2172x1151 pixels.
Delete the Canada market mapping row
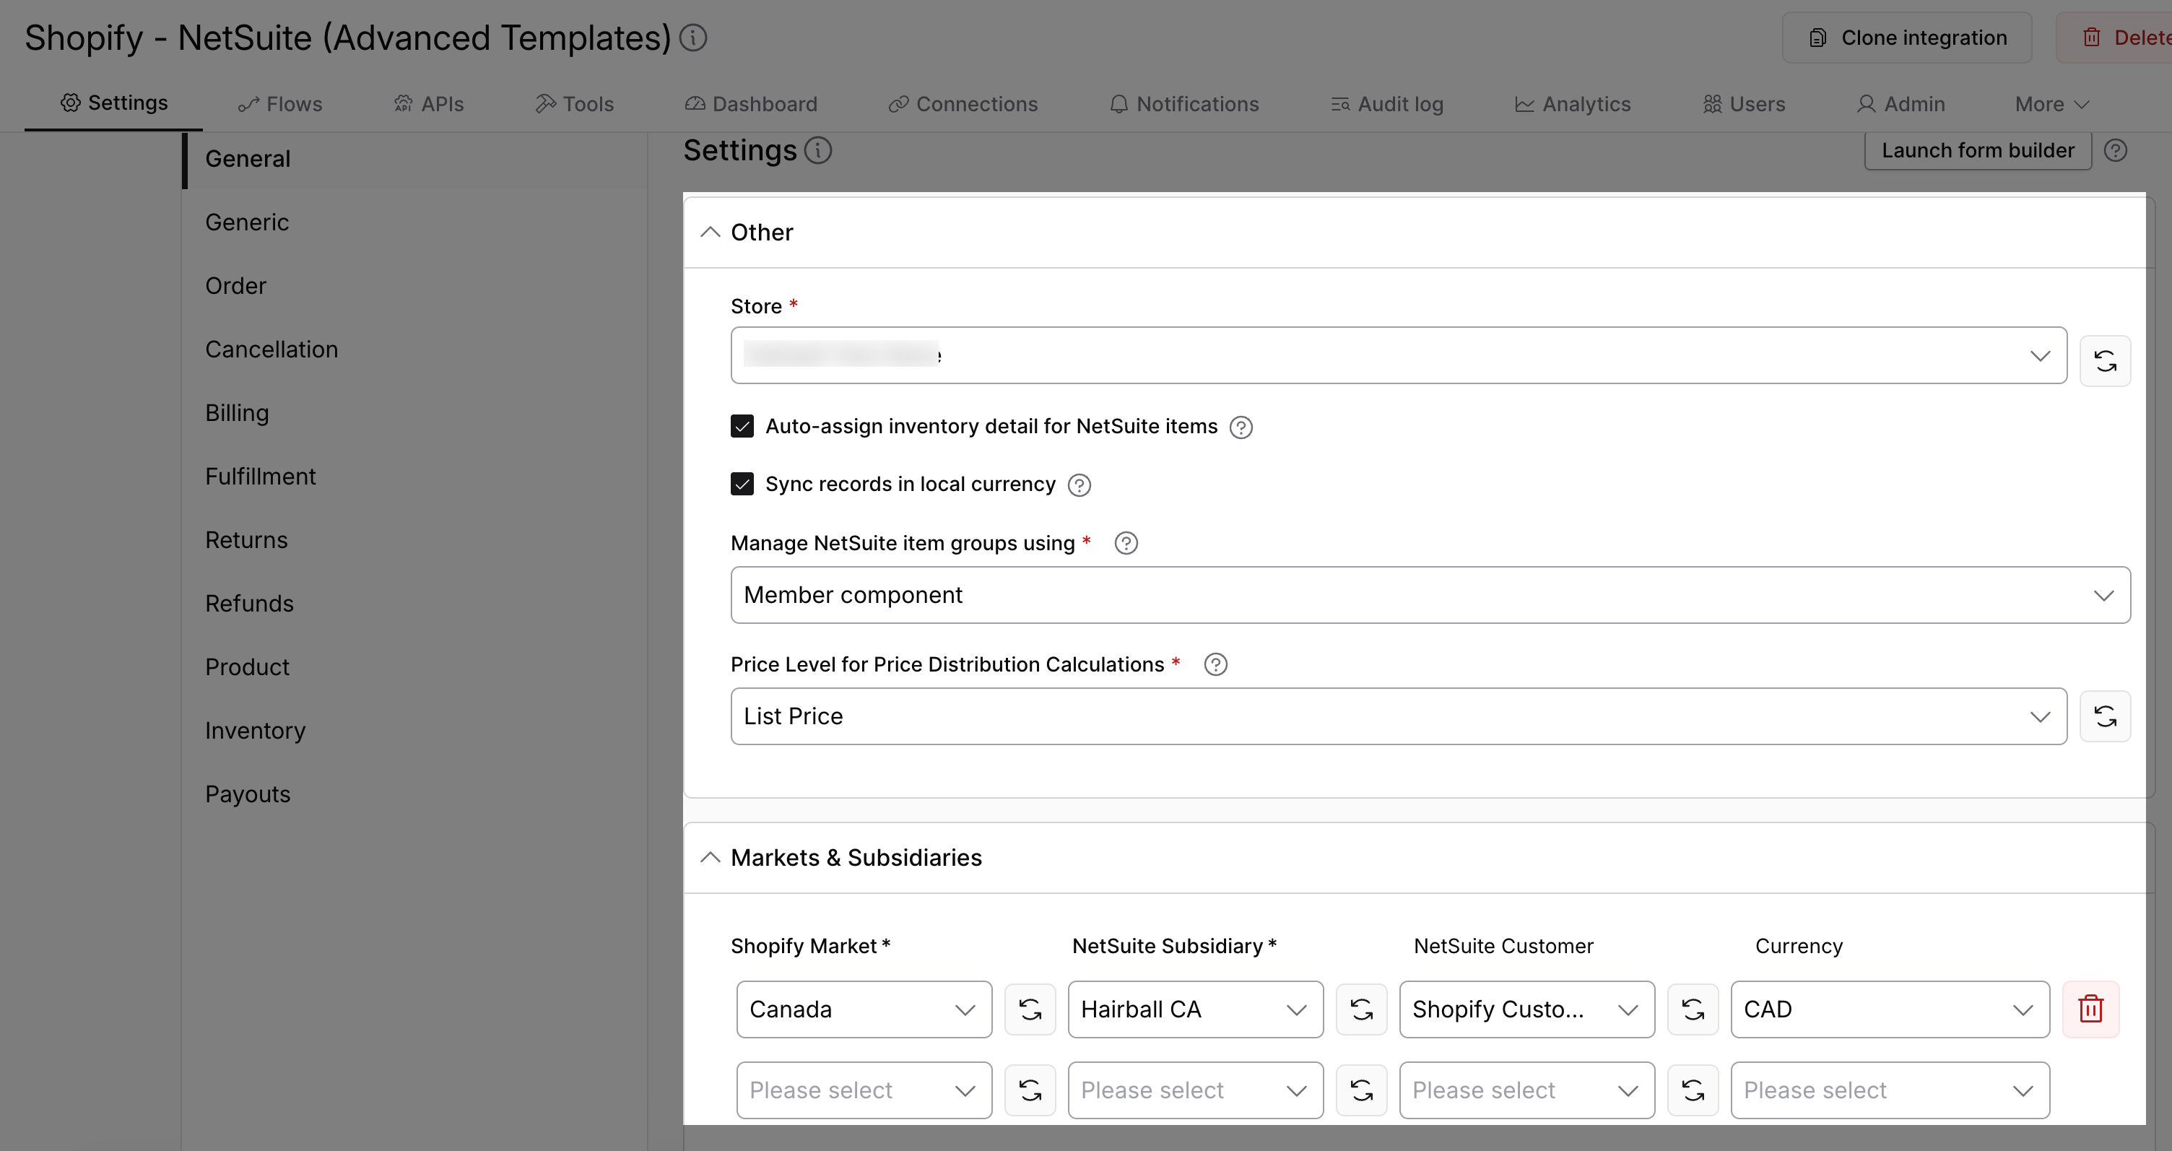pyautogui.click(x=2090, y=1009)
